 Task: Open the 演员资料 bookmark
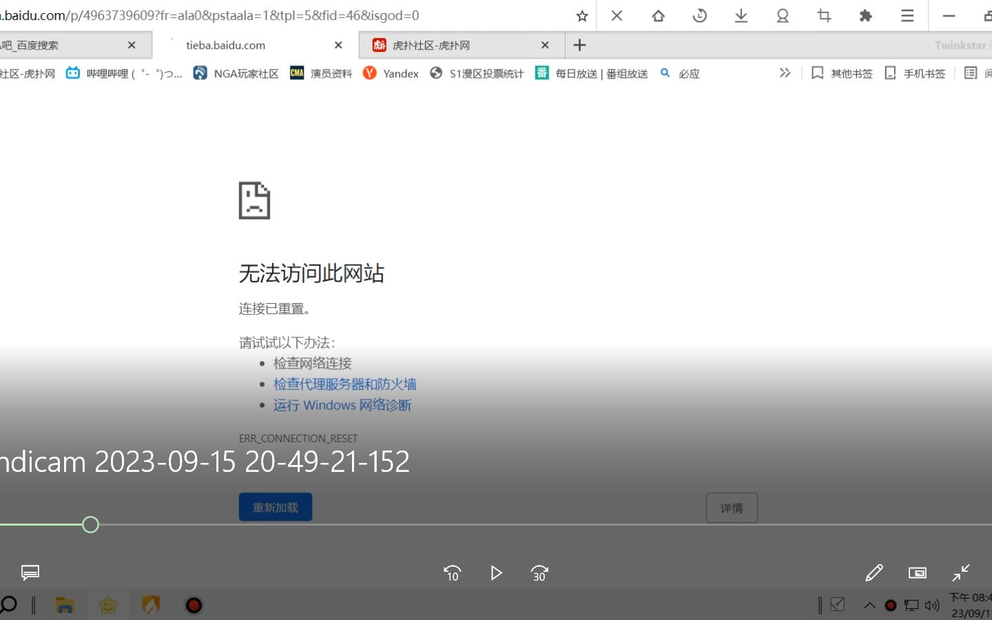321,73
